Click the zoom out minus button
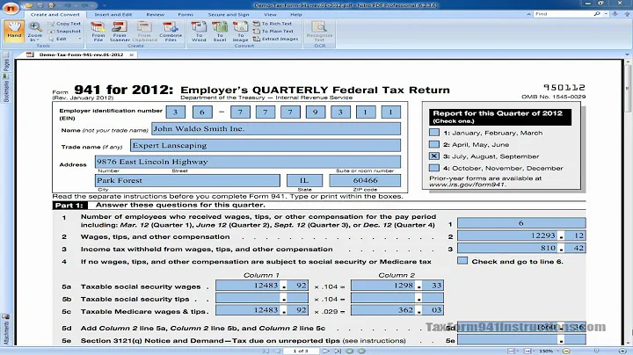The height and width of the screenshot is (355, 633). (x=566, y=351)
